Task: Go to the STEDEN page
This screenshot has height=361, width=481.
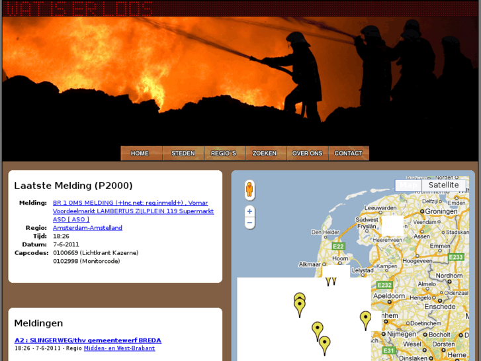Action: point(183,153)
